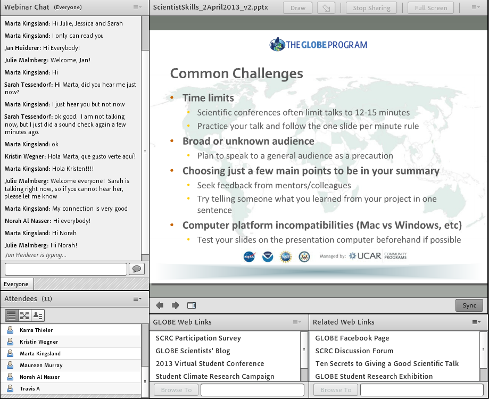The height and width of the screenshot is (399, 489).
Task: Click Kama Thieler's attendee avatar icon
Action: 10,330
